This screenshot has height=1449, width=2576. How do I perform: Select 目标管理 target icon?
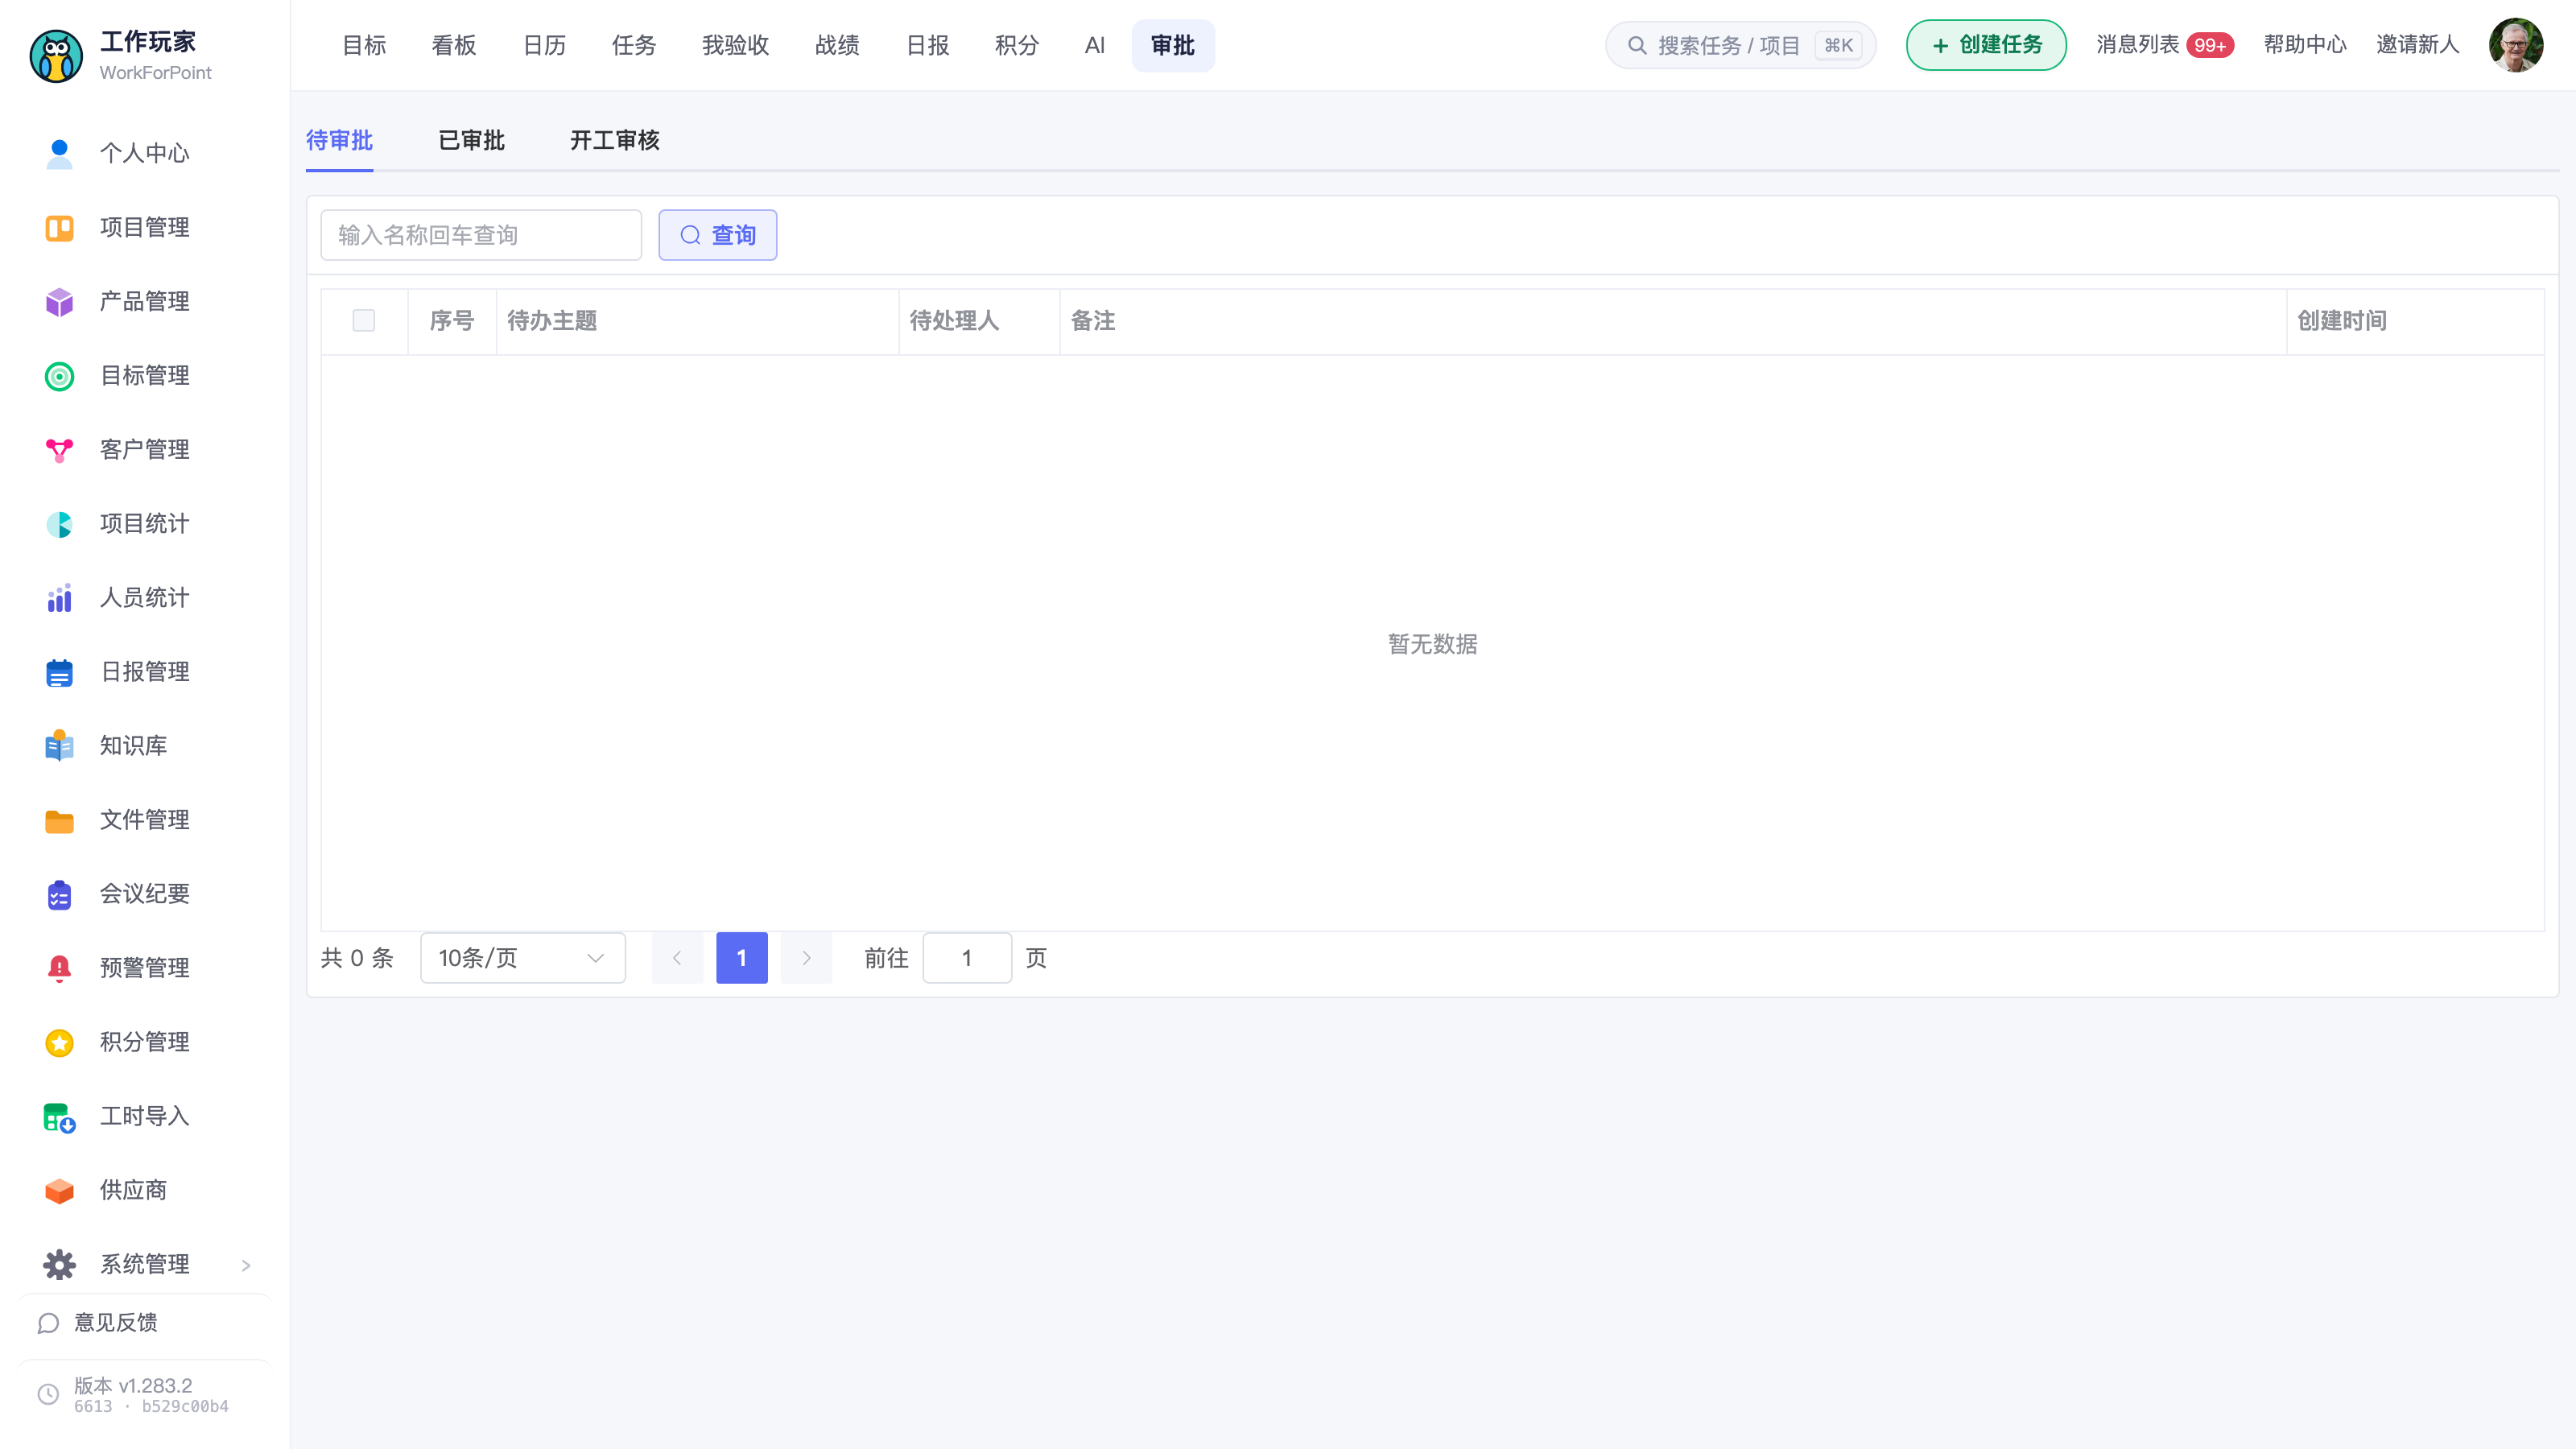(59, 376)
